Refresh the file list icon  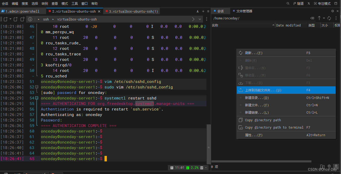tap(329, 18)
